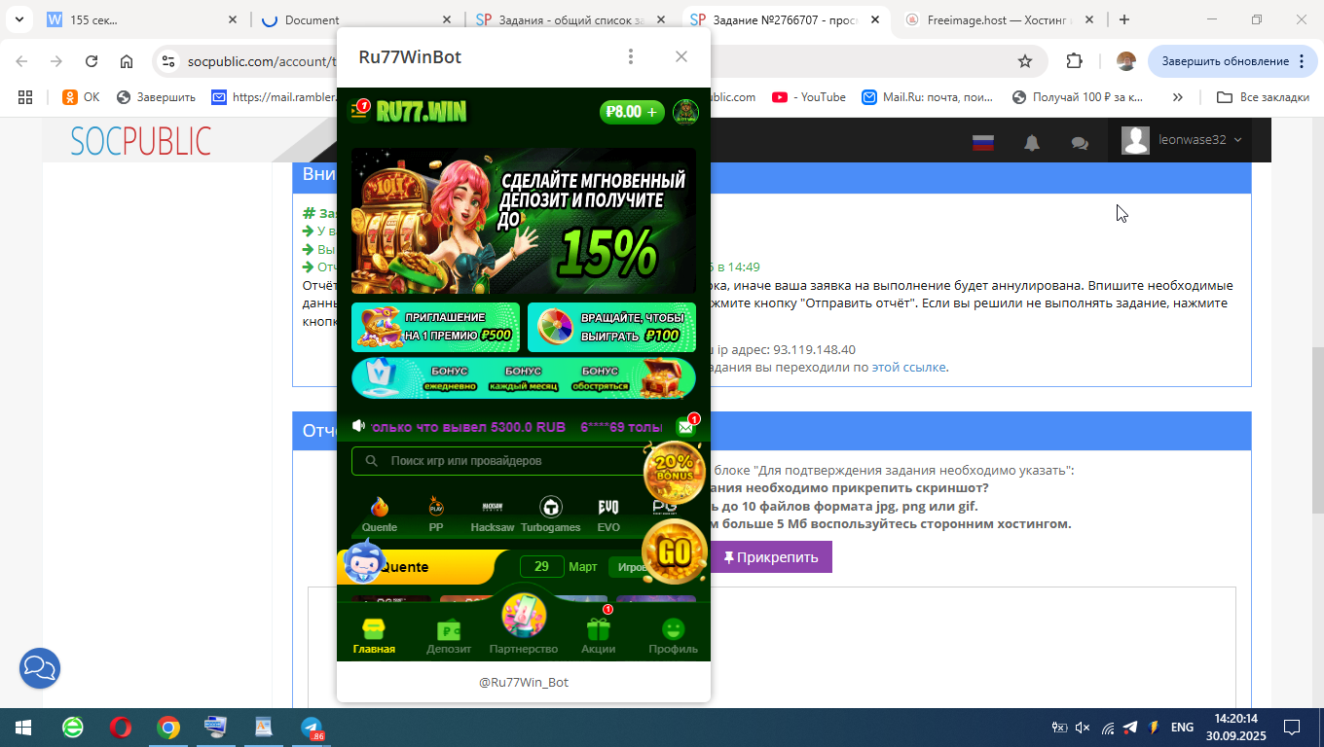Image resolution: width=1324 pixels, height=747 pixels.
Task: Select the Hacksaw provider icon
Action: point(493,515)
